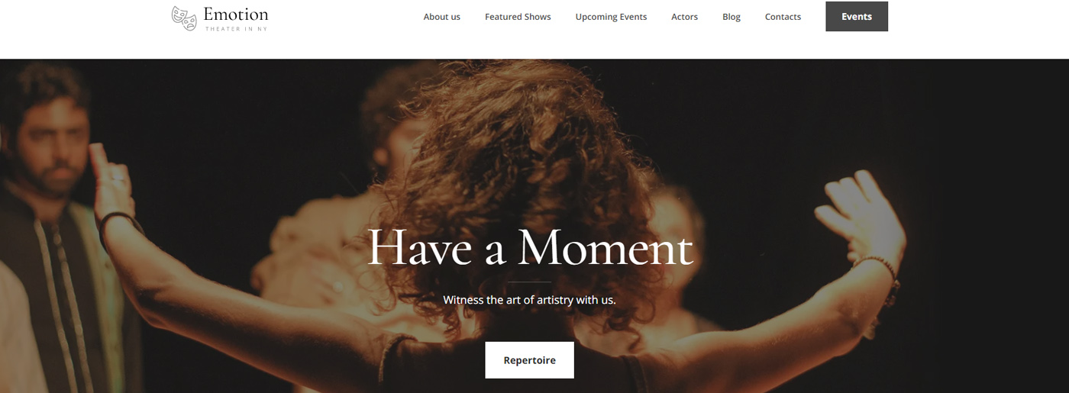This screenshot has height=393, width=1069.
Task: Click the dark Events button
Action: point(857,17)
